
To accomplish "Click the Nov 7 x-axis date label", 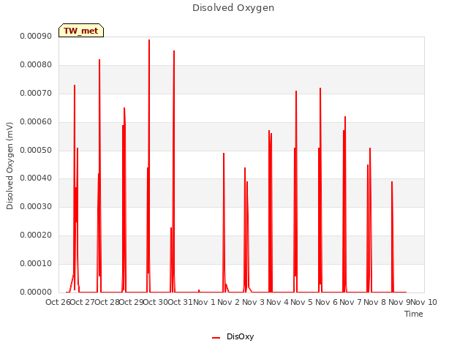I will click(x=351, y=302).
